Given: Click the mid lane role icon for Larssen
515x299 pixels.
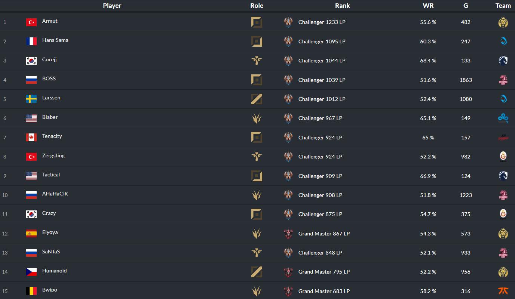Looking at the screenshot, I should pos(257,99).
